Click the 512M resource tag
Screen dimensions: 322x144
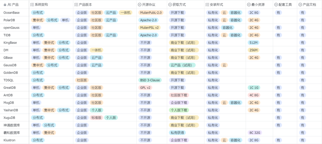coord(253,43)
